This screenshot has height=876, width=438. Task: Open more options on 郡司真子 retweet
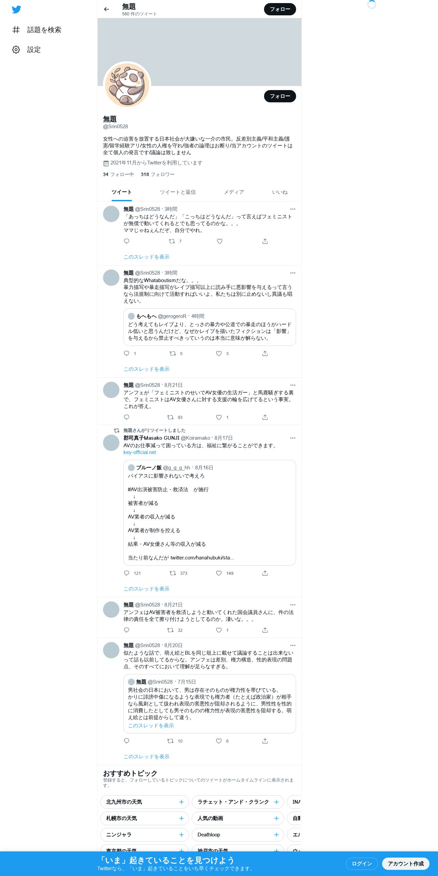tap(293, 438)
